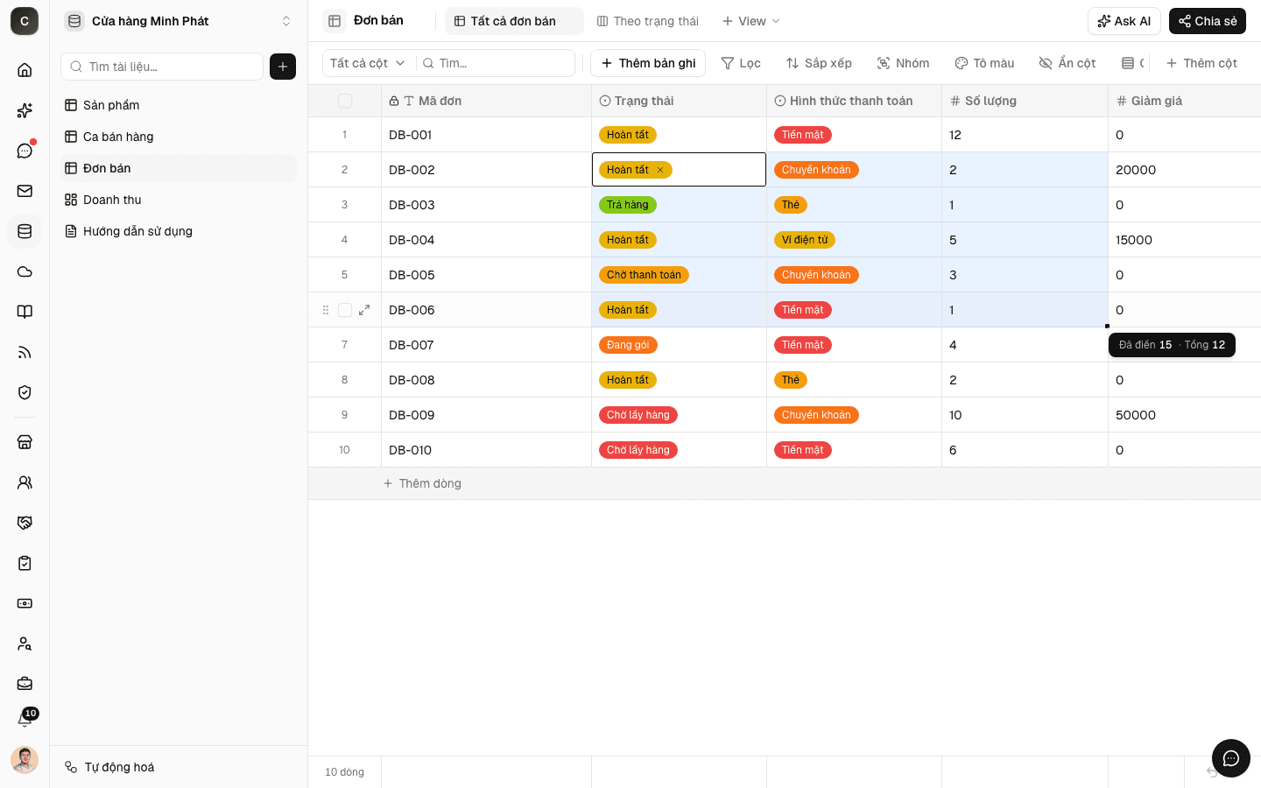Open the Tô màu color tool
Screen dimensions: 1261x788
coord(984,63)
